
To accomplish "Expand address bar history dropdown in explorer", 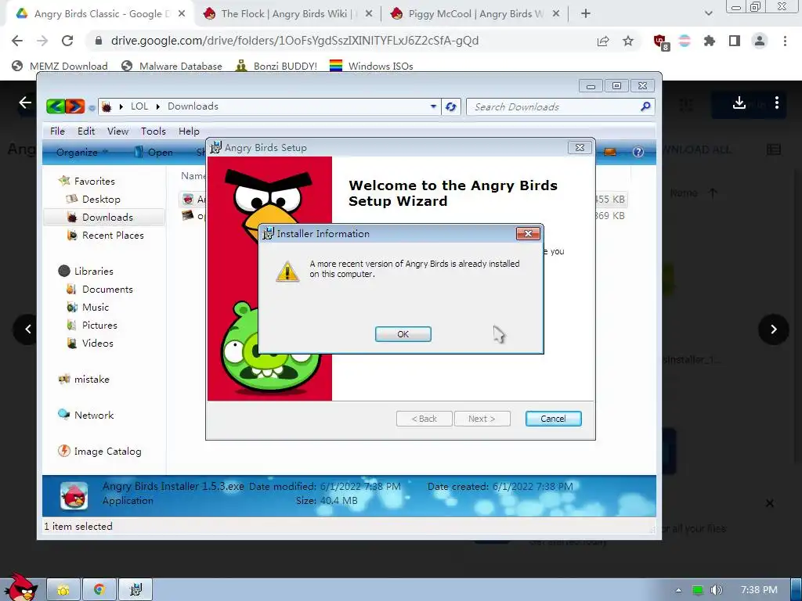I will coord(433,106).
